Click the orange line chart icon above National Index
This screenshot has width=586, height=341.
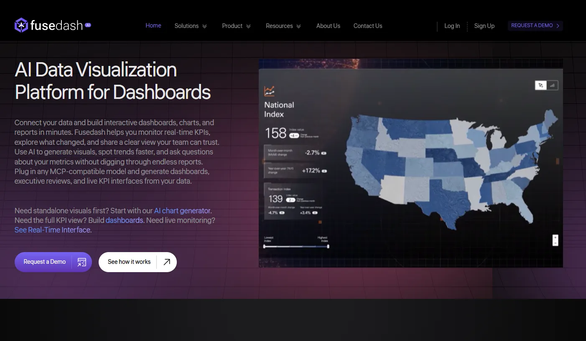(x=269, y=91)
